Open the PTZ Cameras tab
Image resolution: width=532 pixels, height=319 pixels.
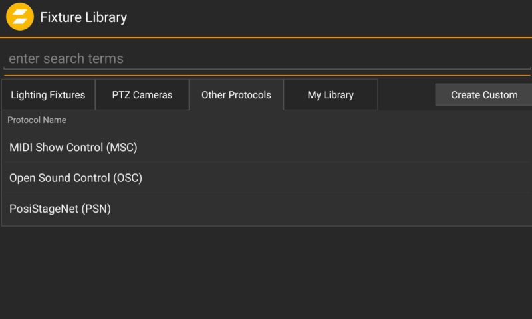(142, 95)
